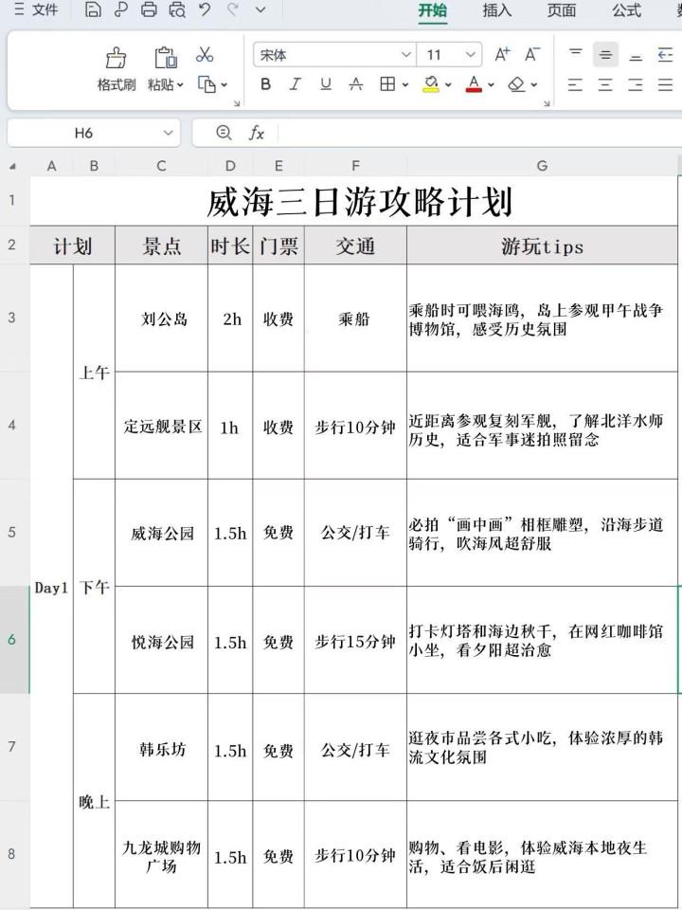Click the Undo arrow icon
The width and height of the screenshot is (682, 910).
[x=206, y=10]
